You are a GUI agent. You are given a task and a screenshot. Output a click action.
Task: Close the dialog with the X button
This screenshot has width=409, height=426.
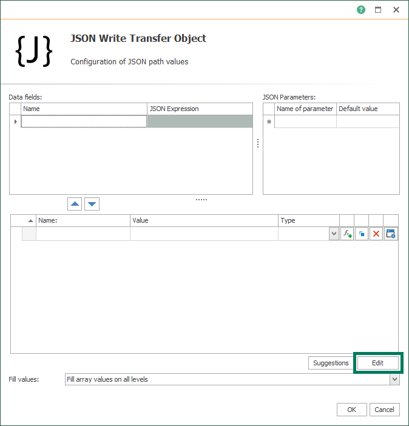point(396,10)
